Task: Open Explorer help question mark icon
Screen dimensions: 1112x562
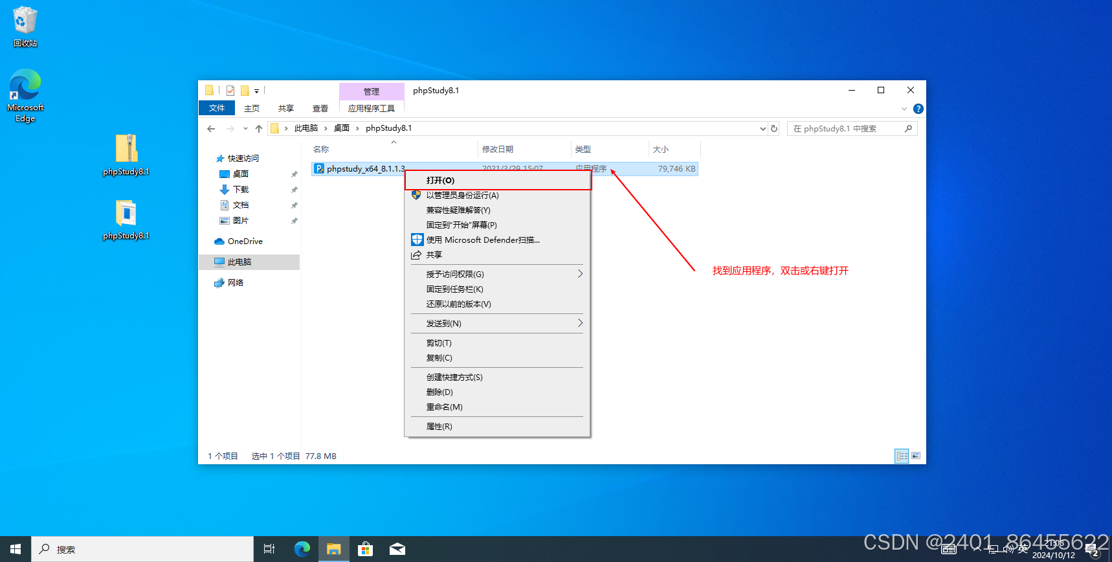Action: tap(918, 109)
